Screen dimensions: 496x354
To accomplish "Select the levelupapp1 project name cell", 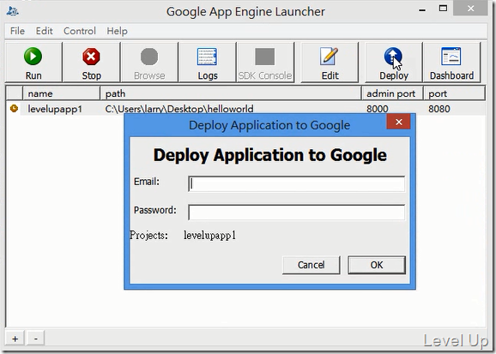I will tap(55, 109).
